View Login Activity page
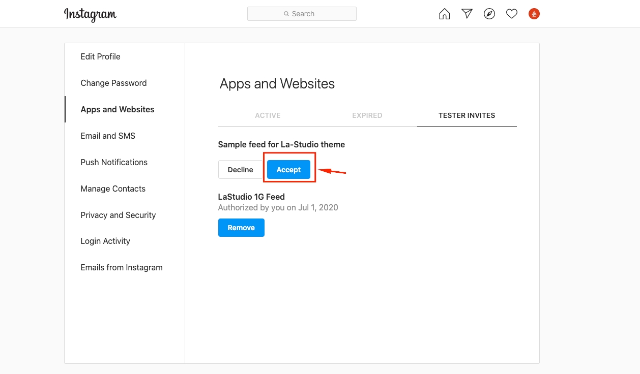 tap(105, 241)
